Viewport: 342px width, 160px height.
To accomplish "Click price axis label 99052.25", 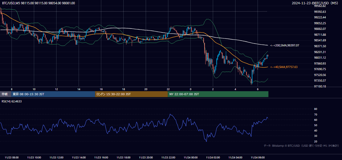I will pyautogui.click(x=320, y=23).
